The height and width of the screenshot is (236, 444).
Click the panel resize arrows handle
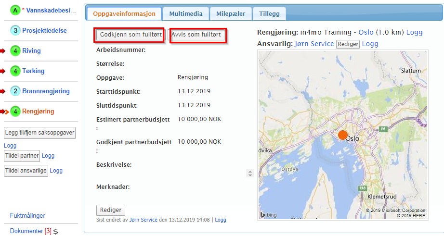249,173
